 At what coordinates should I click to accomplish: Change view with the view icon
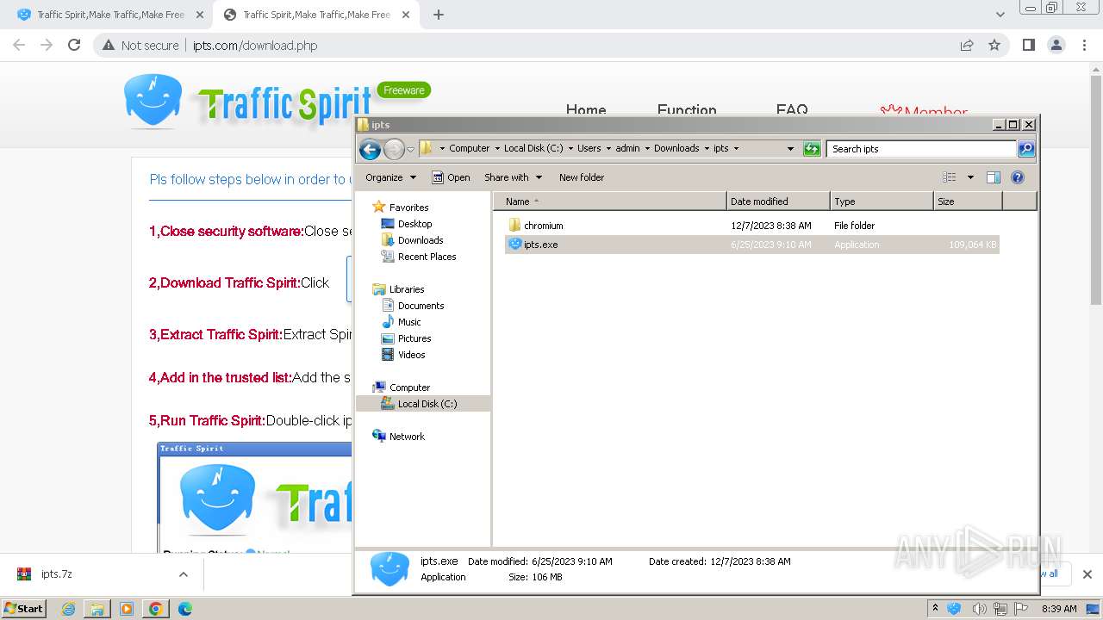tap(950, 177)
